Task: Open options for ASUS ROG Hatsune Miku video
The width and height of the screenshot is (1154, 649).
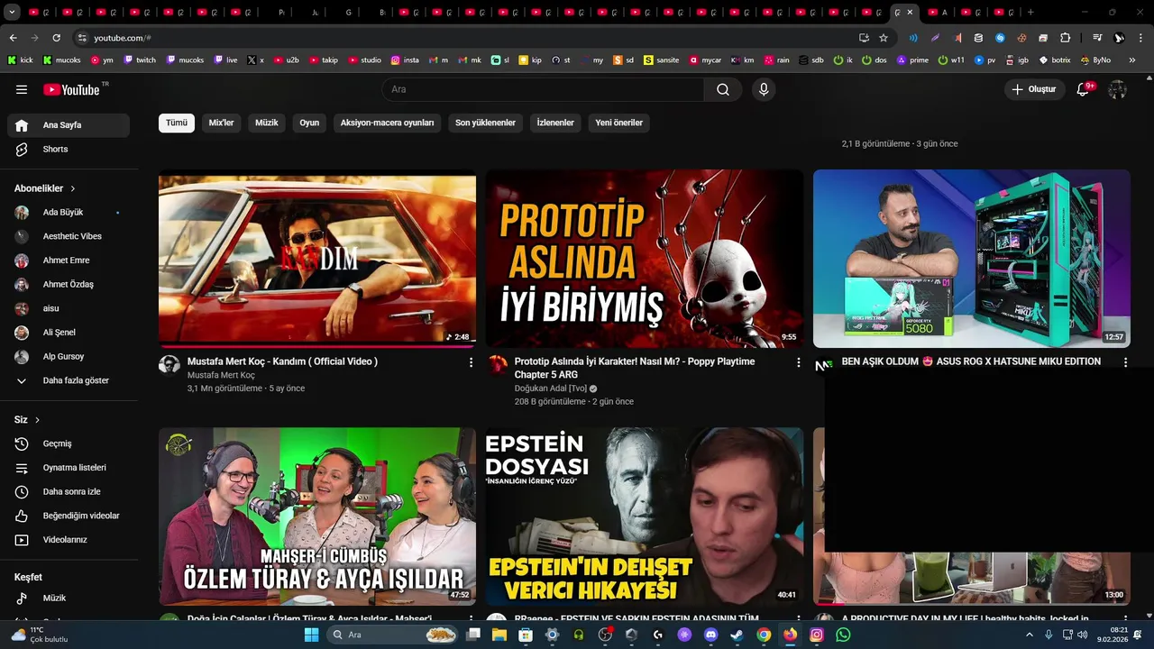Action: 1125,362
